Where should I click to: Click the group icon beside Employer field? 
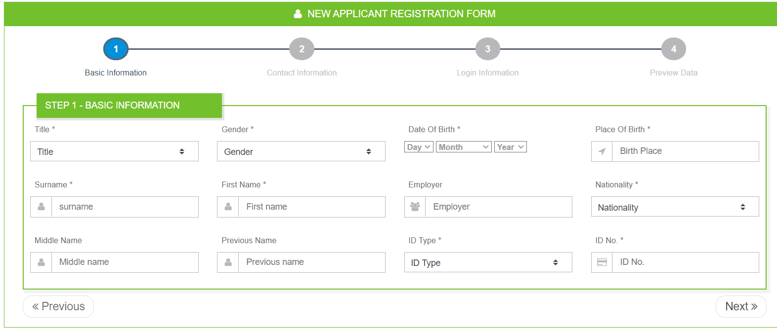pyautogui.click(x=415, y=207)
